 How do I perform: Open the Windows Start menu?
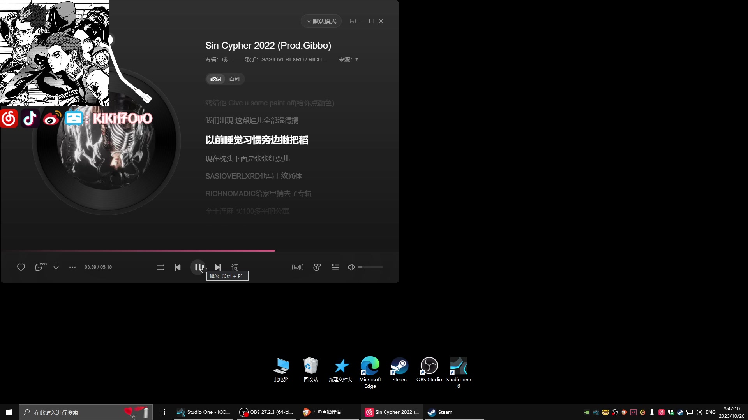9,412
